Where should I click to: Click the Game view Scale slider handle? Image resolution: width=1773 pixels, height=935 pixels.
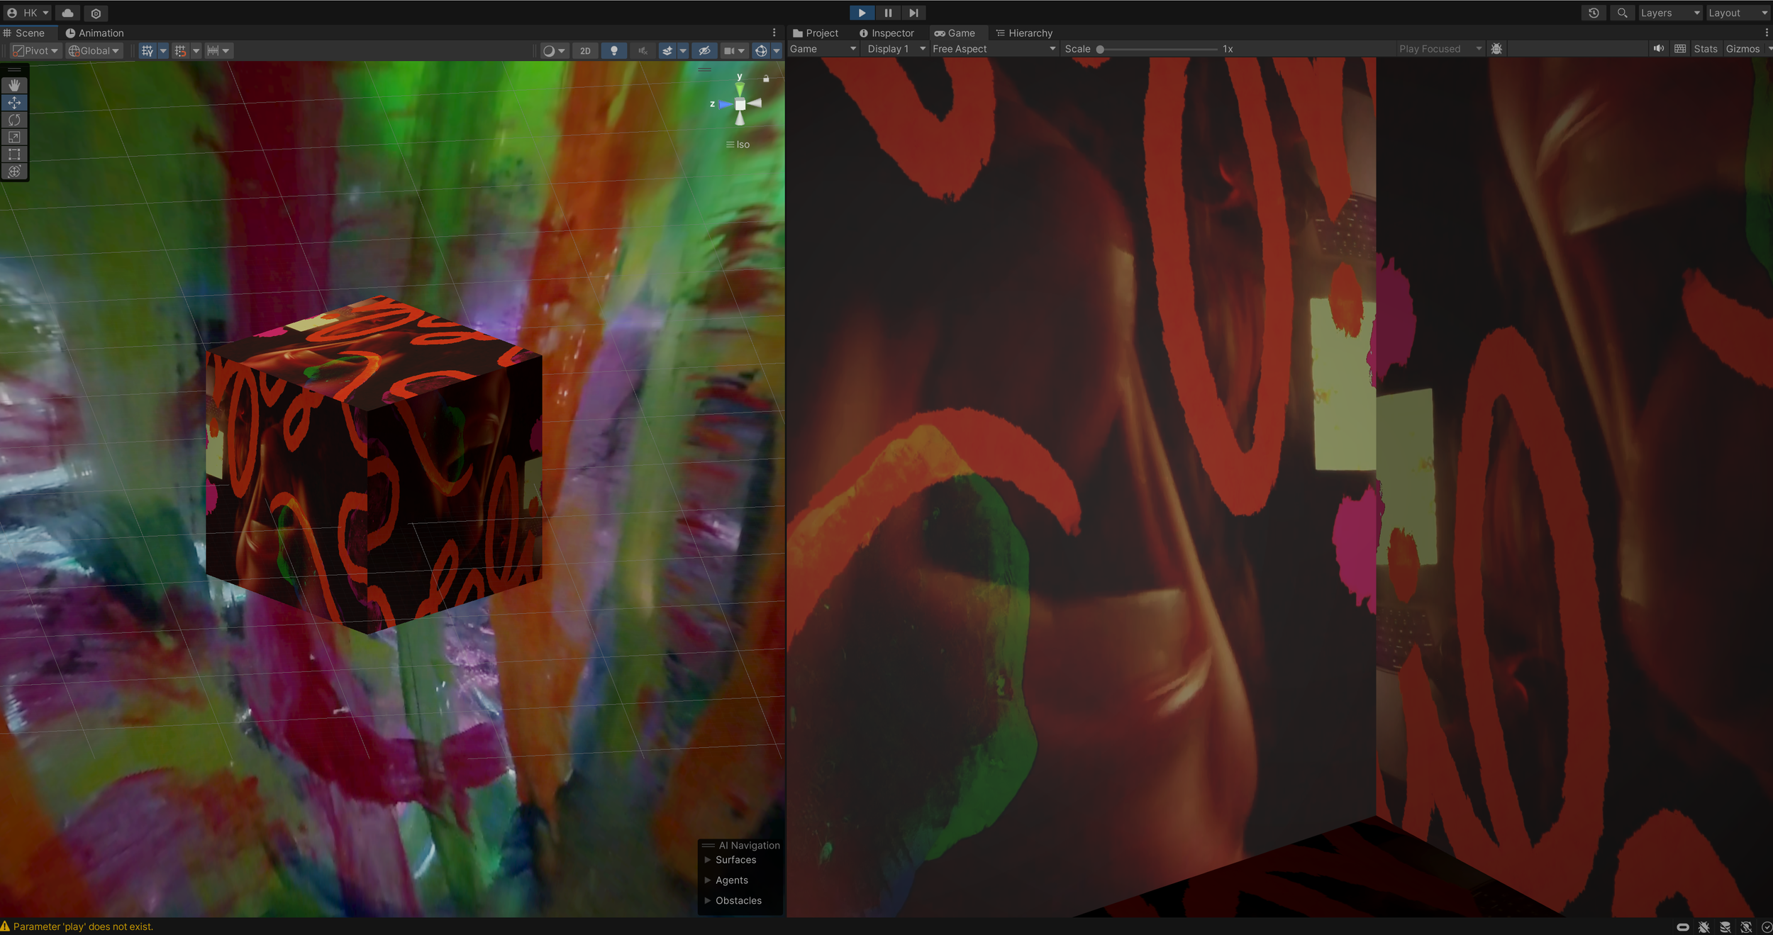point(1100,50)
